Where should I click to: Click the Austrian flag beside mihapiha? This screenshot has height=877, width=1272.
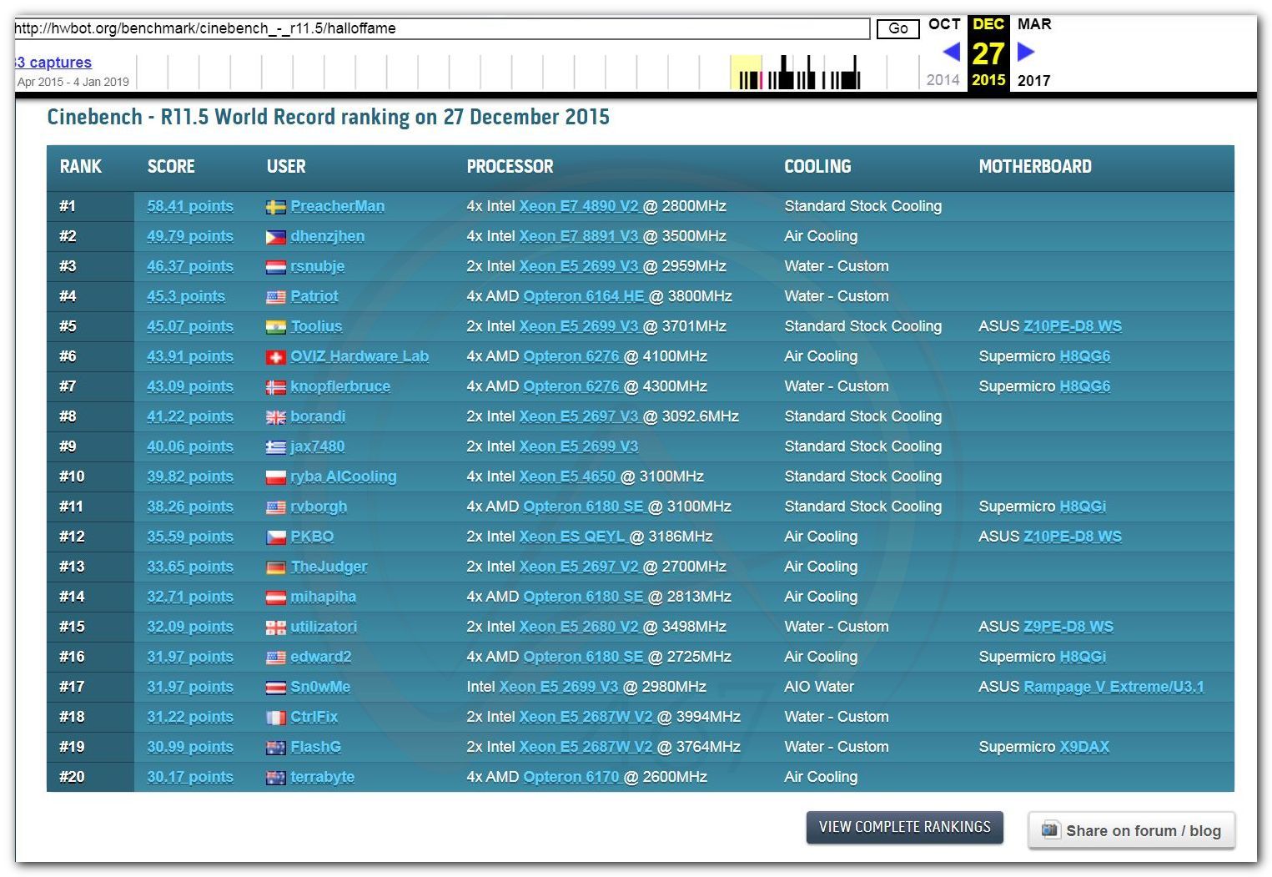tap(275, 597)
